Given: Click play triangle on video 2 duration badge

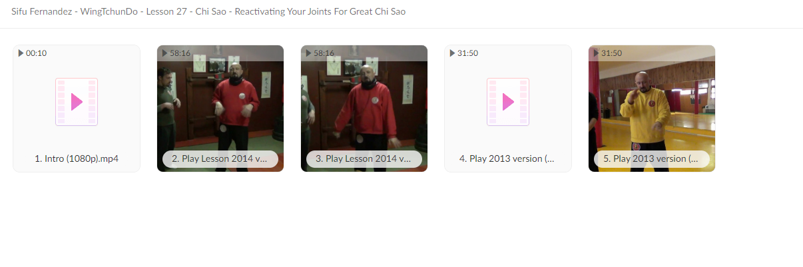Looking at the screenshot, I should 165,53.
